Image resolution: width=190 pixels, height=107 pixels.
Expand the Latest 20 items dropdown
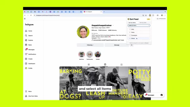[139, 26]
